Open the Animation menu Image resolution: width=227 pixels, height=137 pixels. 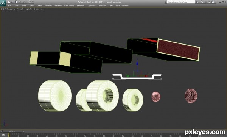(x=58, y=6)
